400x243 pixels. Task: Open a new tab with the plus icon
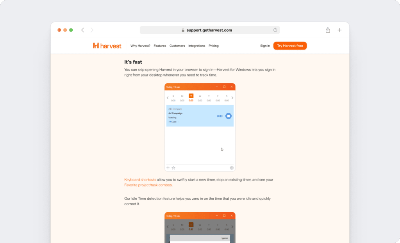(339, 30)
